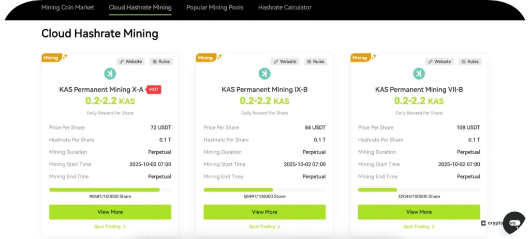Open Rules on the VII-B card

tap(469, 61)
